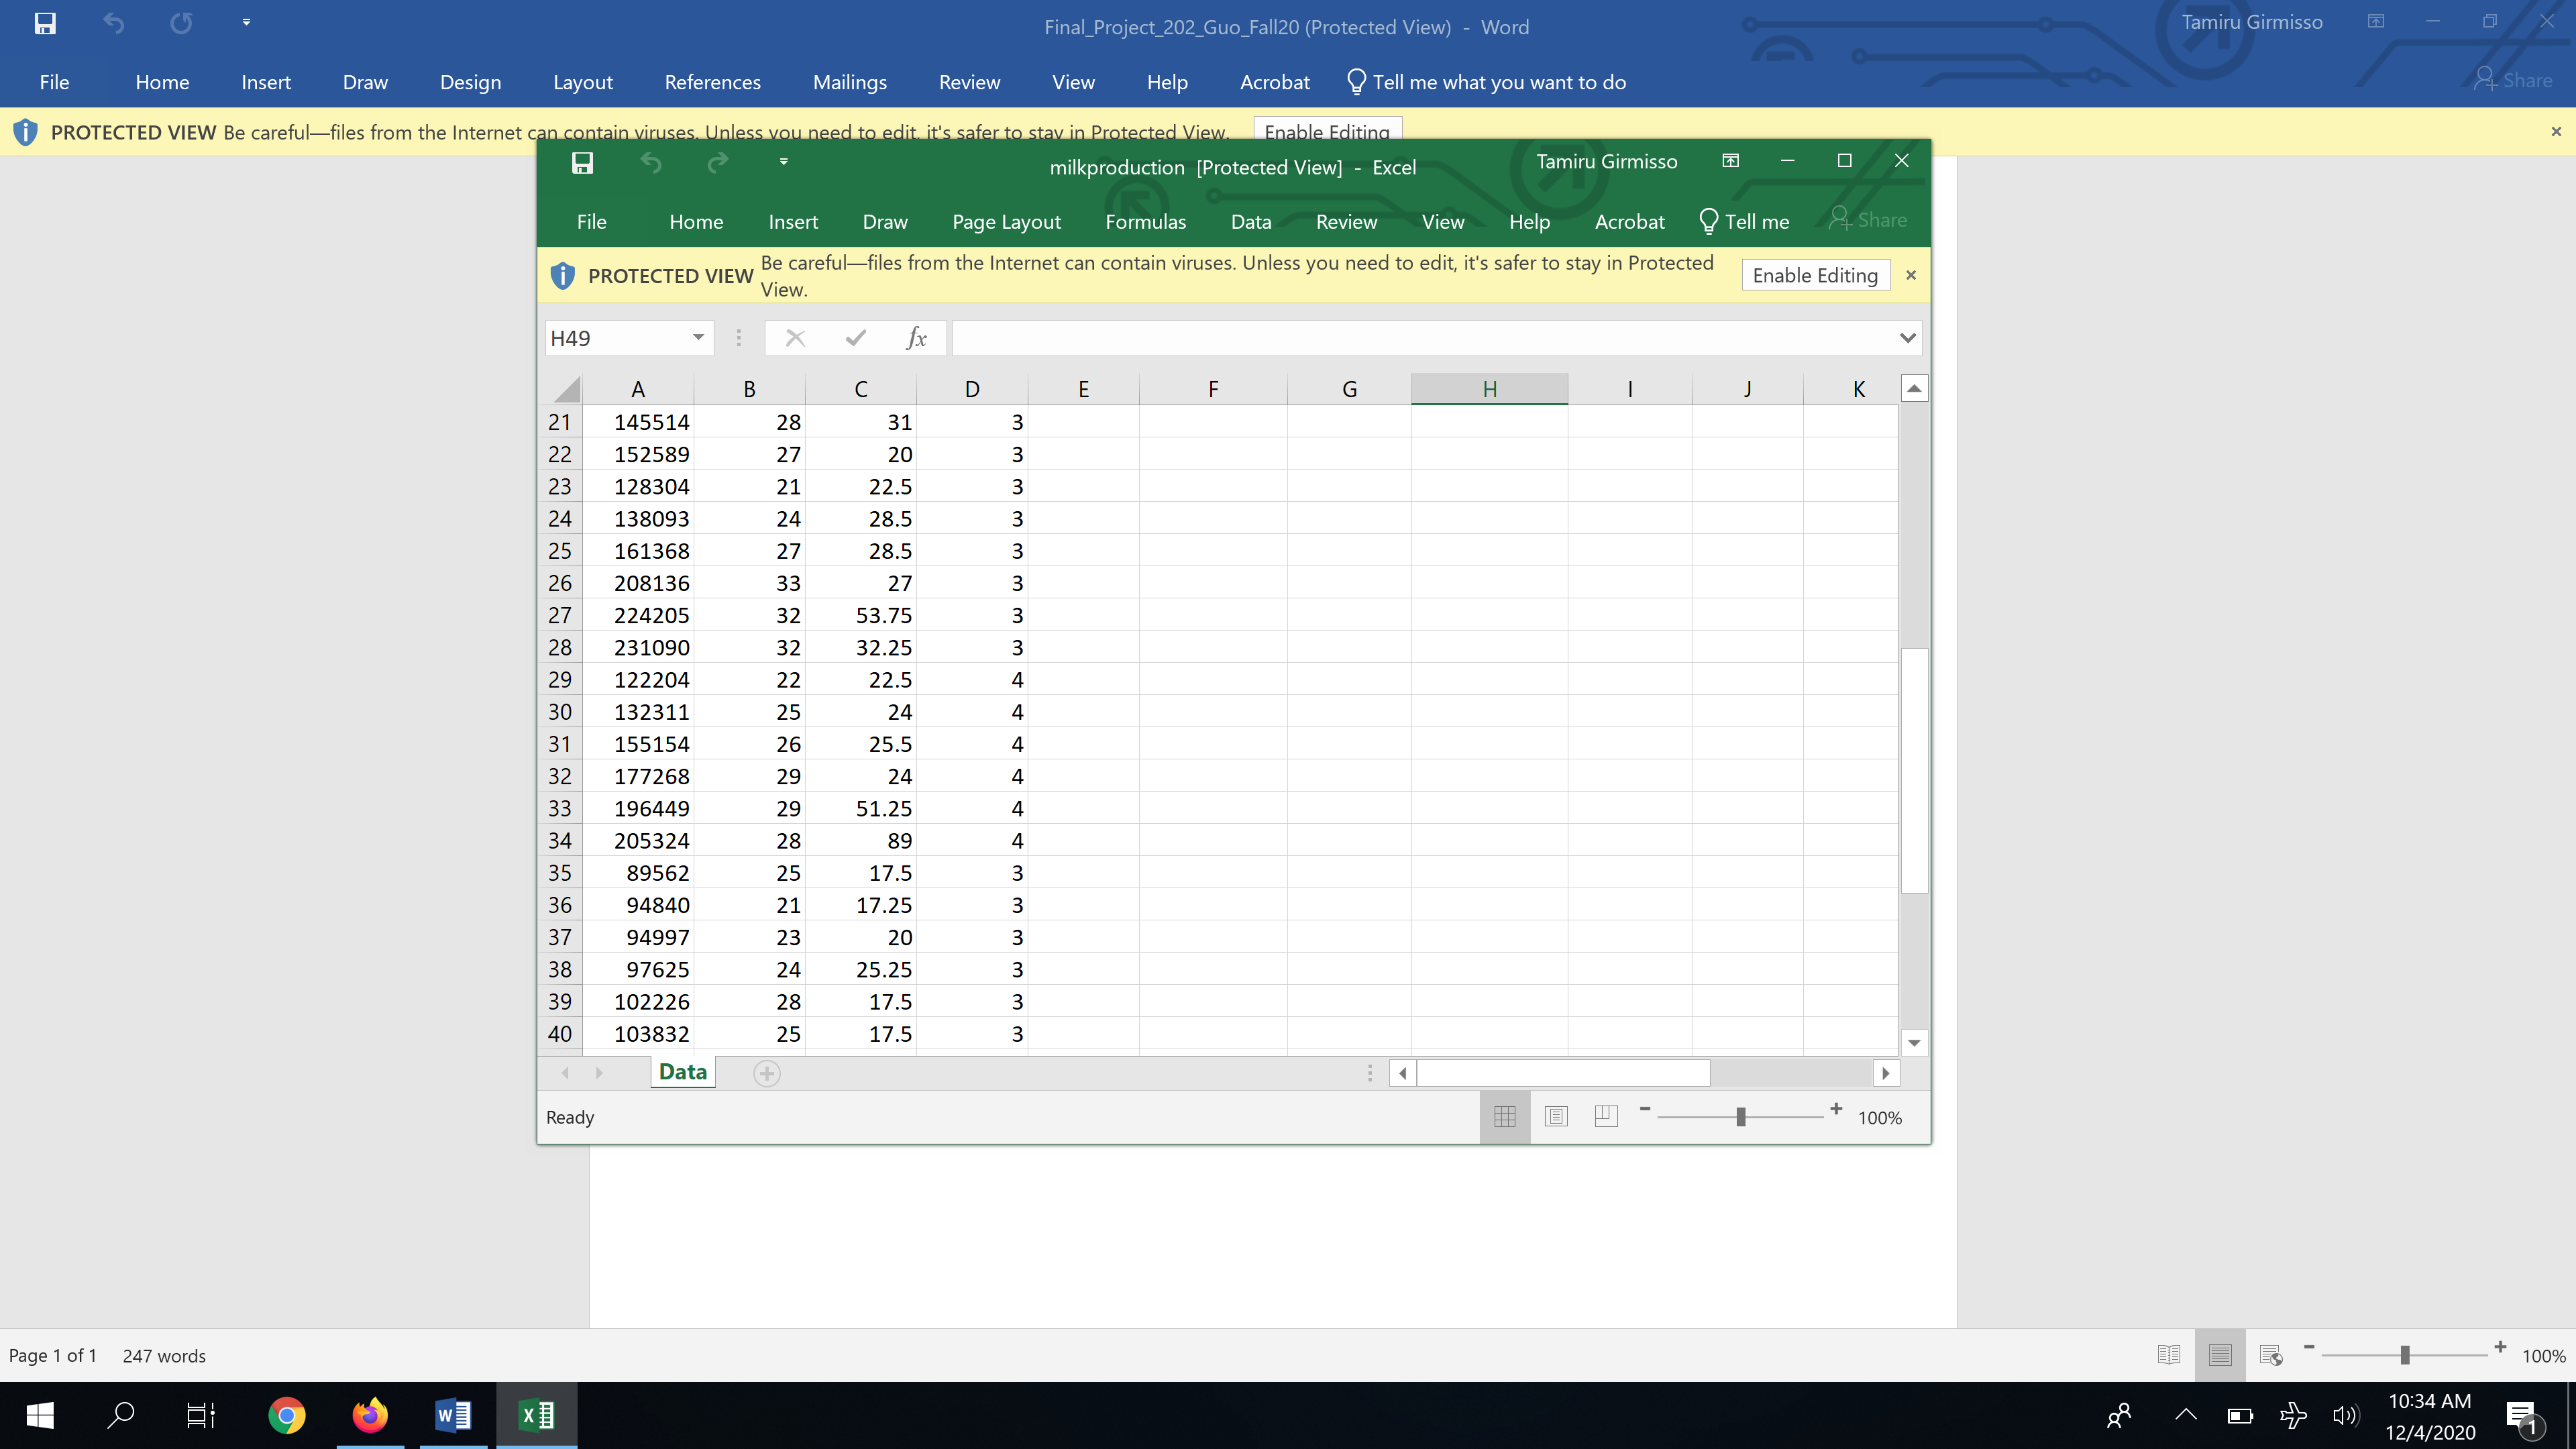The height and width of the screenshot is (1449, 2576).
Task: Select Normal view in Excel status bar
Action: click(x=1505, y=1116)
